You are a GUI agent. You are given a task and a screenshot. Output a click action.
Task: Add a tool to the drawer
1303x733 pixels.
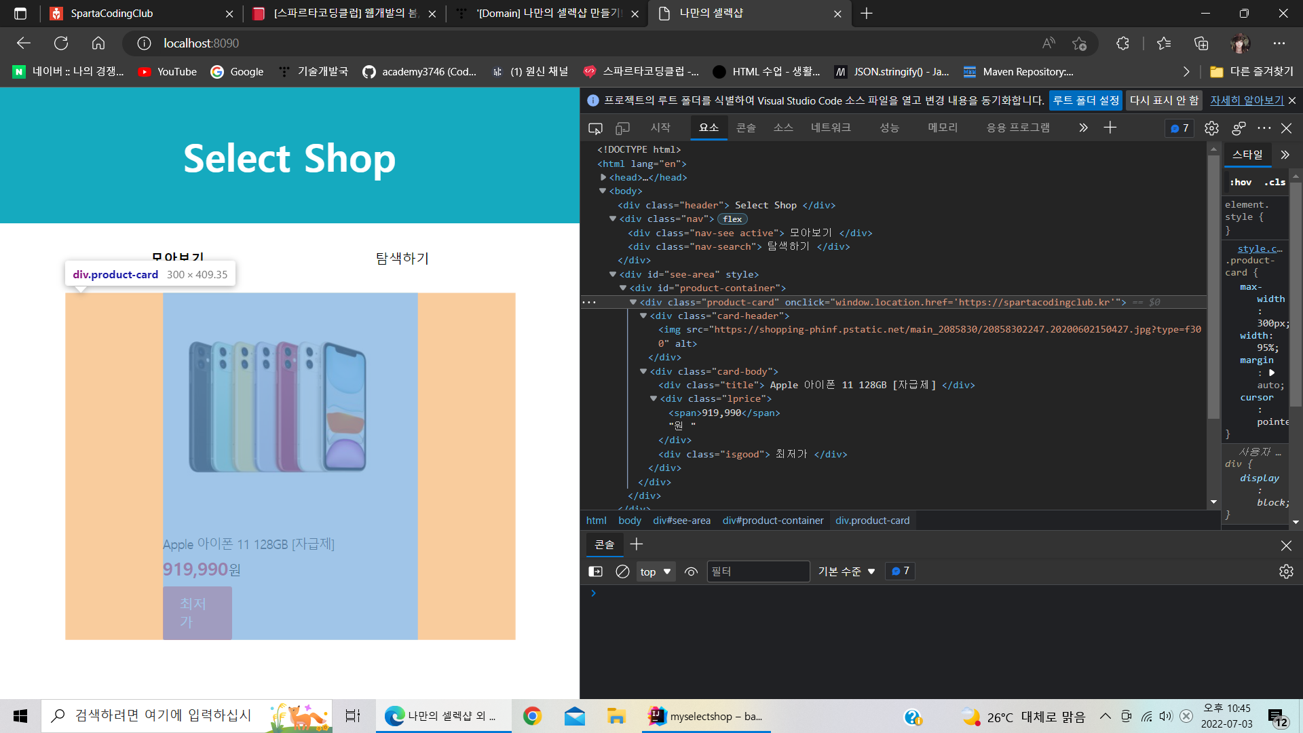pyautogui.click(x=636, y=544)
